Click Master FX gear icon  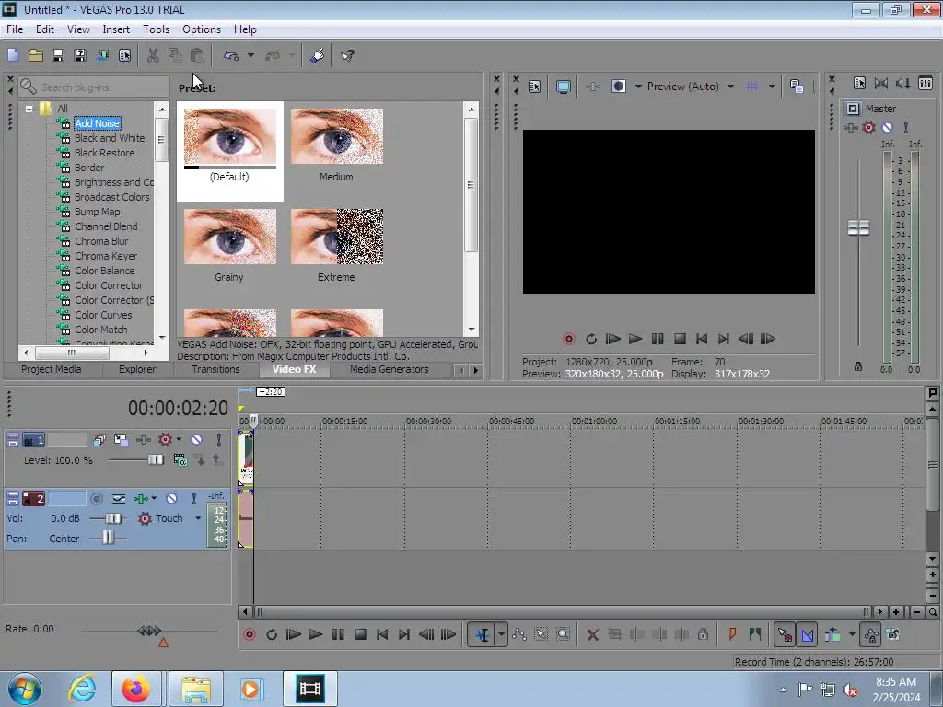(x=868, y=127)
